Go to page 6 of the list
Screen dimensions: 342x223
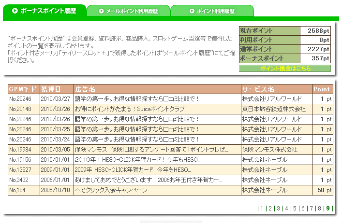tap(303, 209)
